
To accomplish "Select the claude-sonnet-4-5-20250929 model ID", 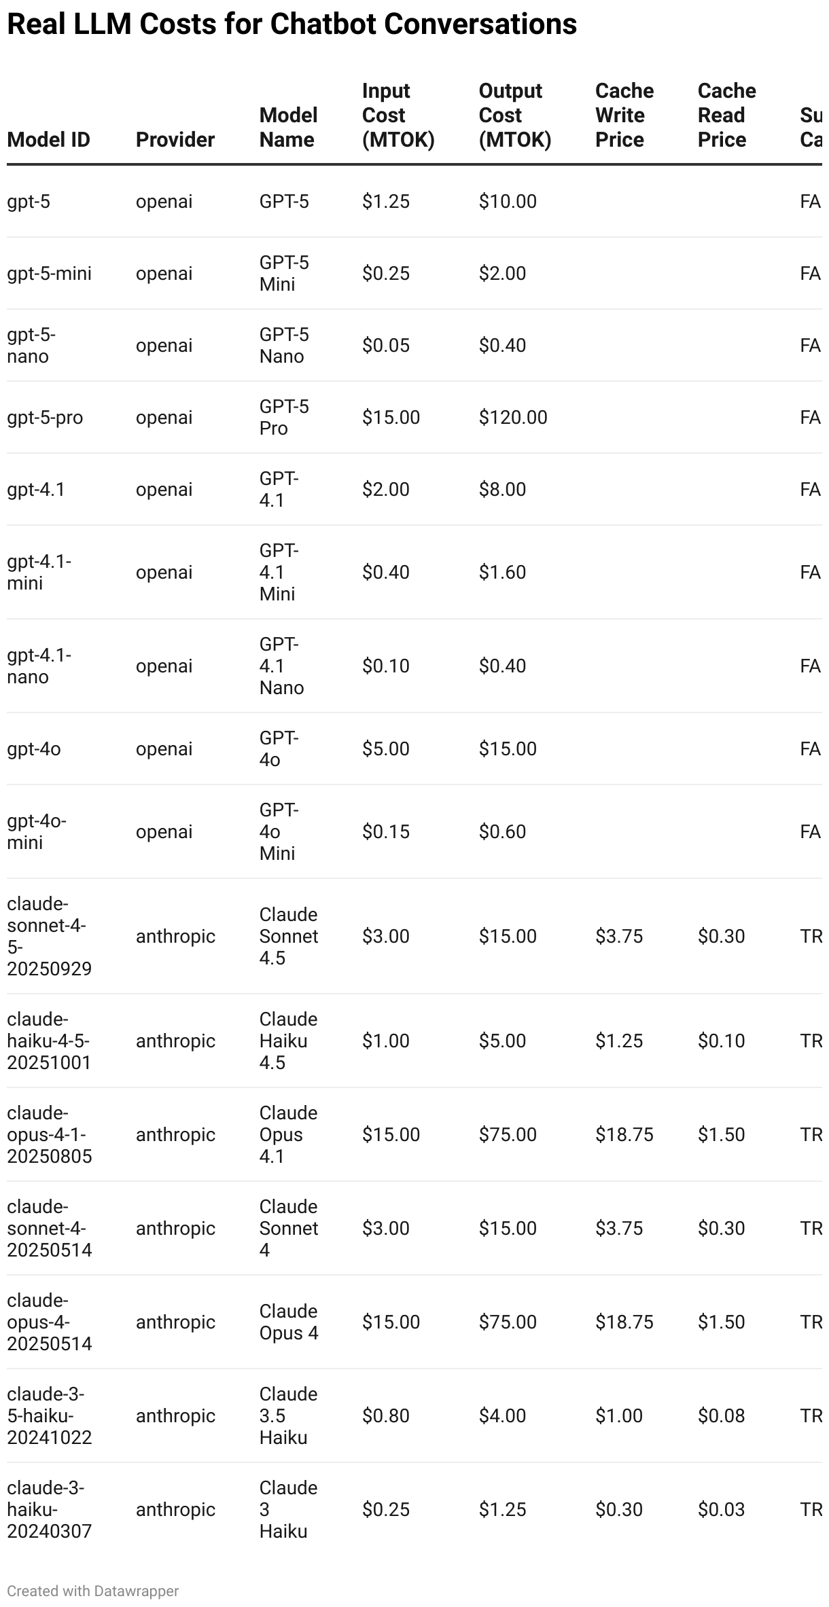I will (49, 937).
